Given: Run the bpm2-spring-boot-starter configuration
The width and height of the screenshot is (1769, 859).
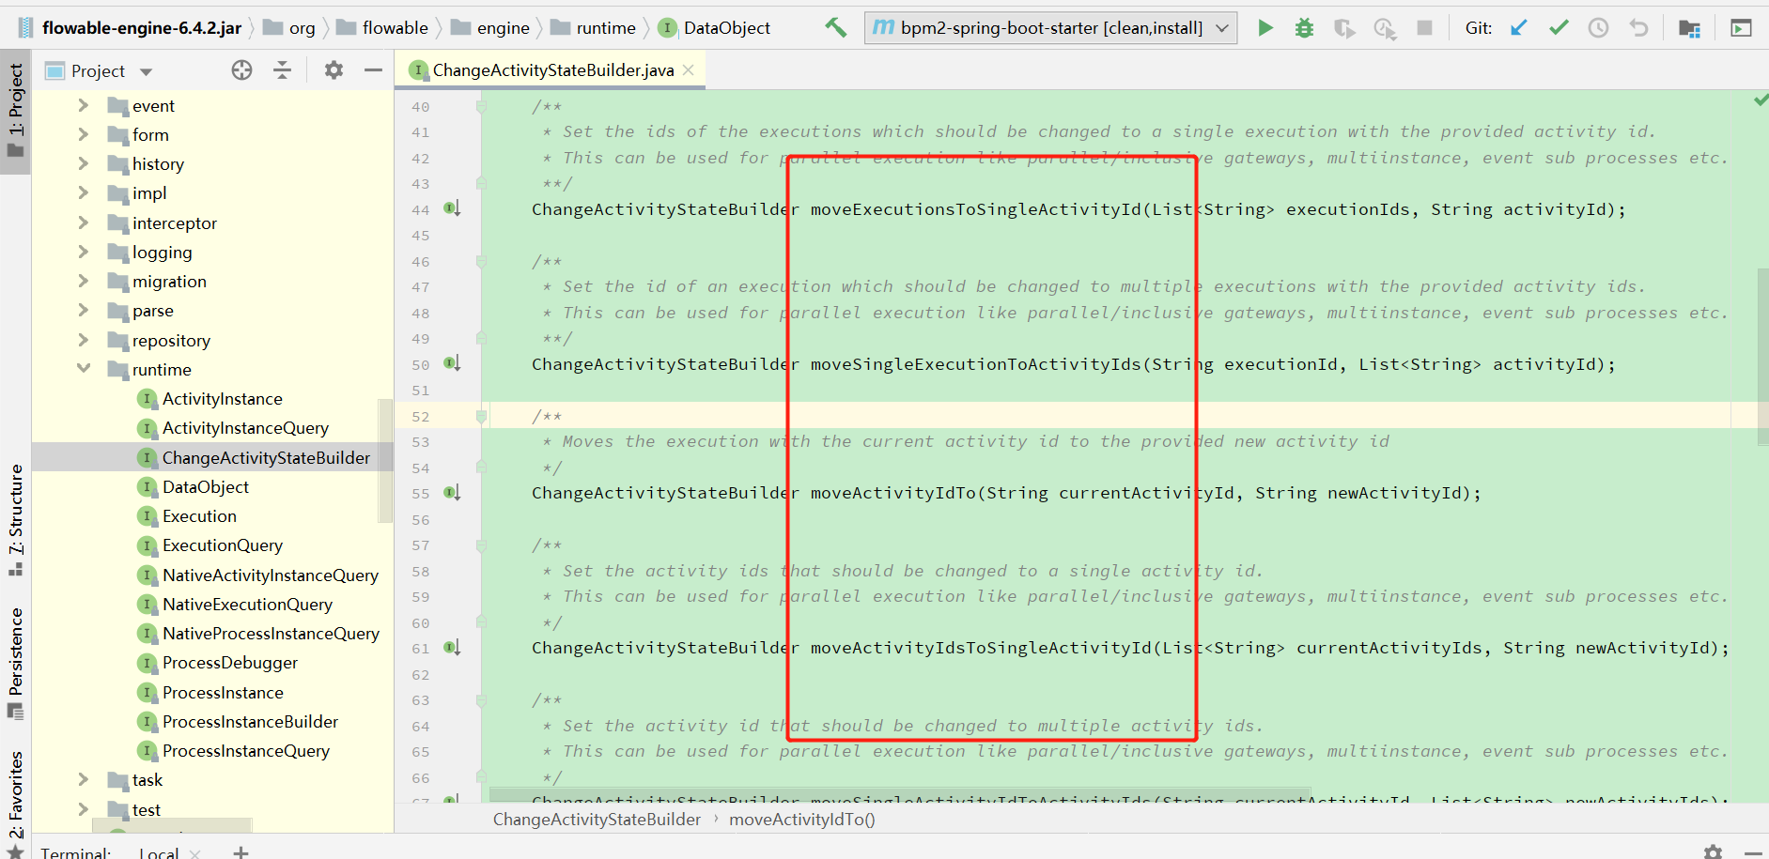Looking at the screenshot, I should (1265, 28).
